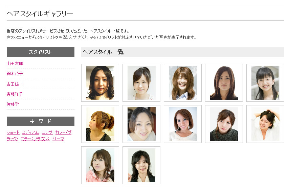Open photo of woman in dark jacket

(141, 165)
